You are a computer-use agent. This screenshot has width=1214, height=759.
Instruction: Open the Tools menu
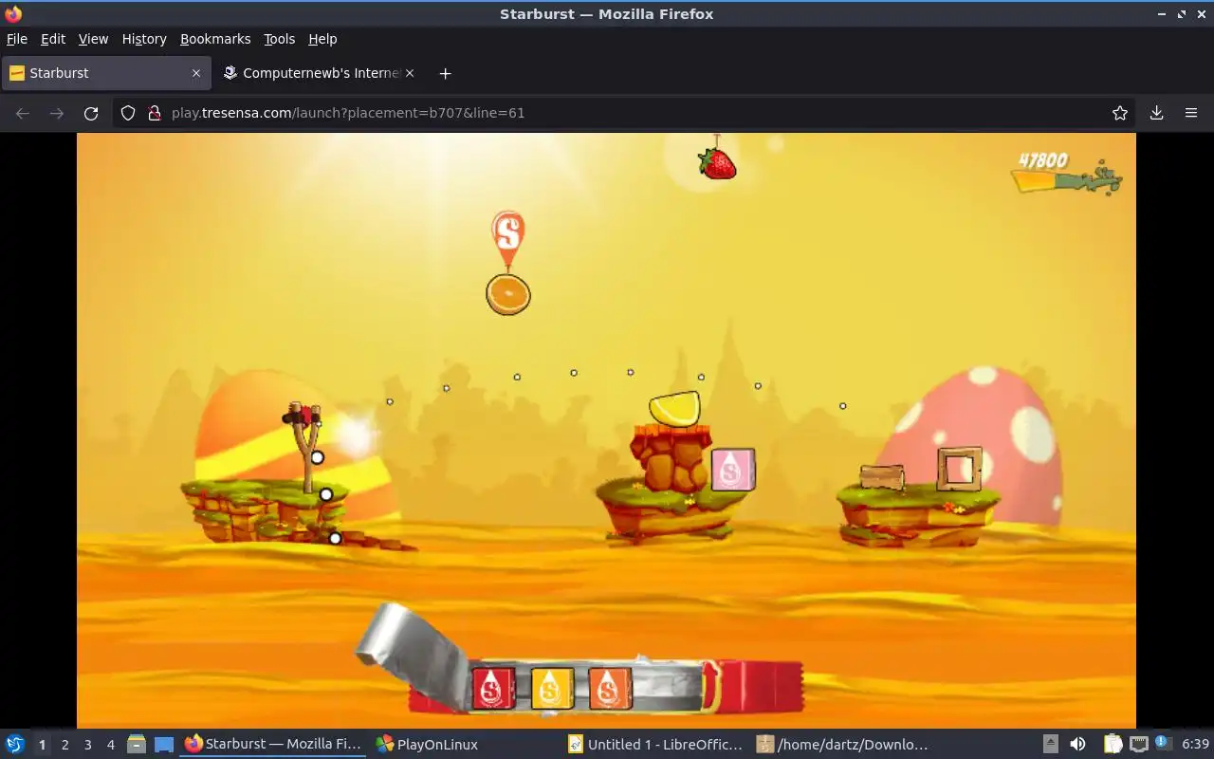279,39
